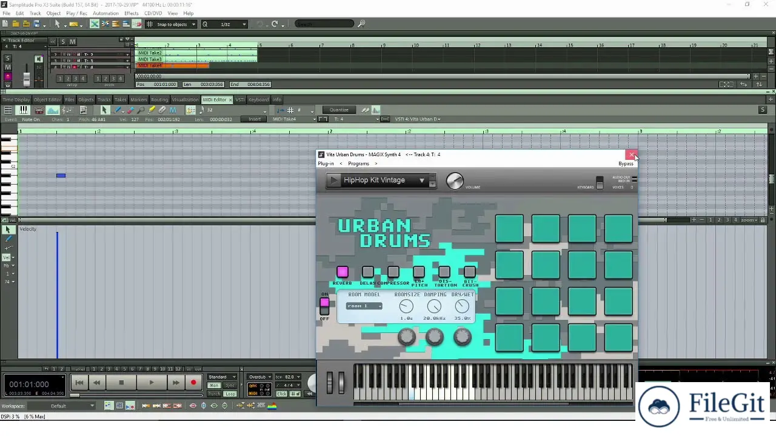Click the undo arrow icon

click(260, 24)
